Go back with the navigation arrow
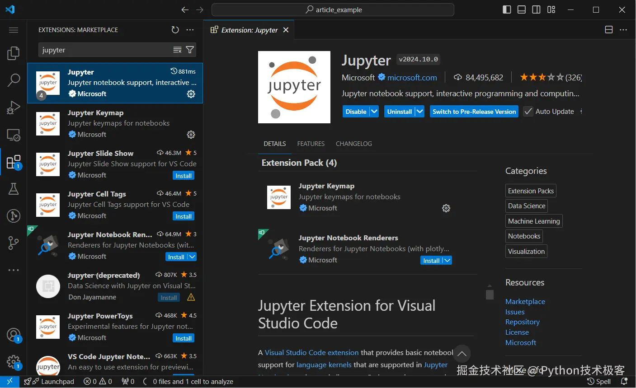The image size is (636, 388). coord(185,9)
